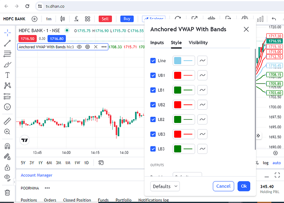This screenshot has width=284, height=203.
Task: Switch to the Visibility tab
Action: [198, 42]
